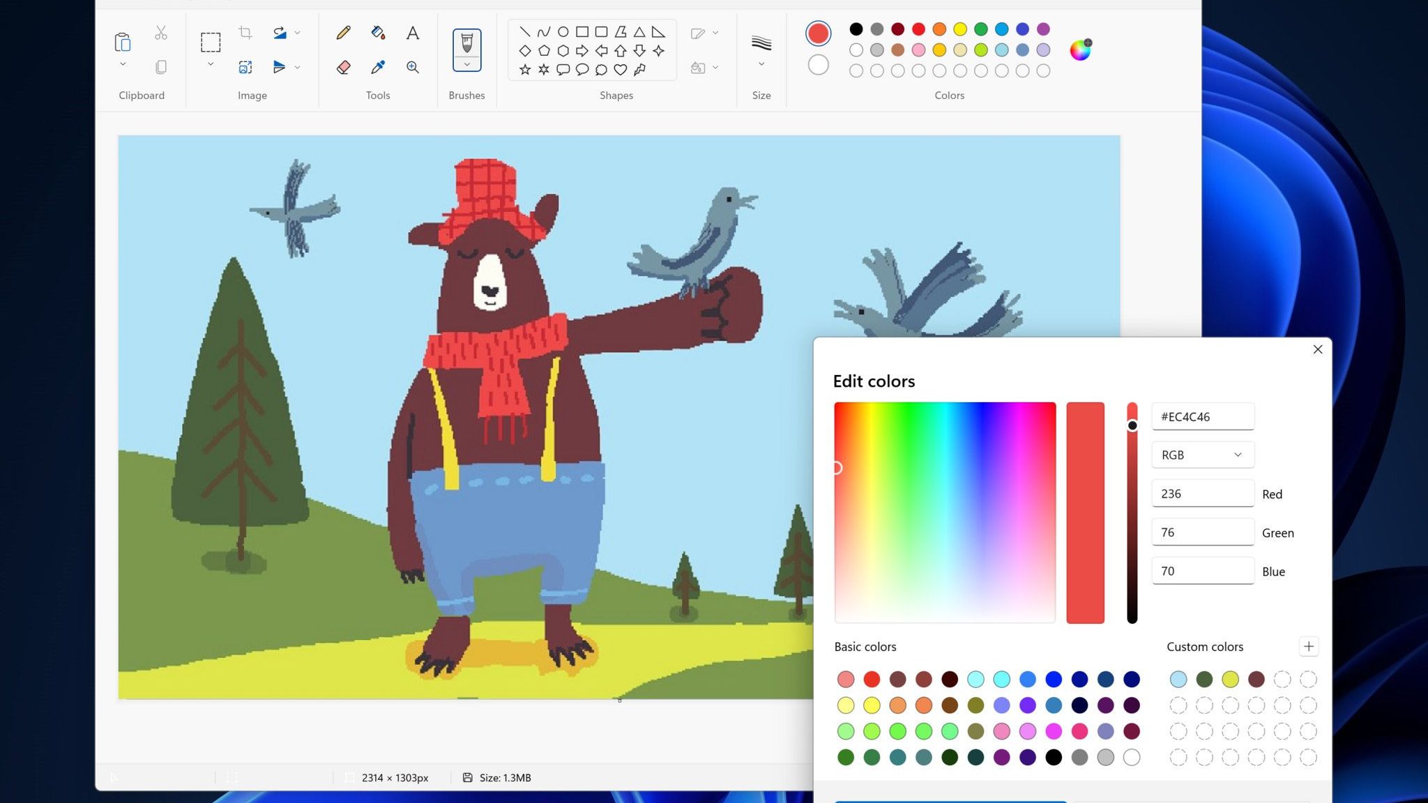1428x803 pixels.
Task: Open the Paste options chevron
Action: click(x=123, y=64)
